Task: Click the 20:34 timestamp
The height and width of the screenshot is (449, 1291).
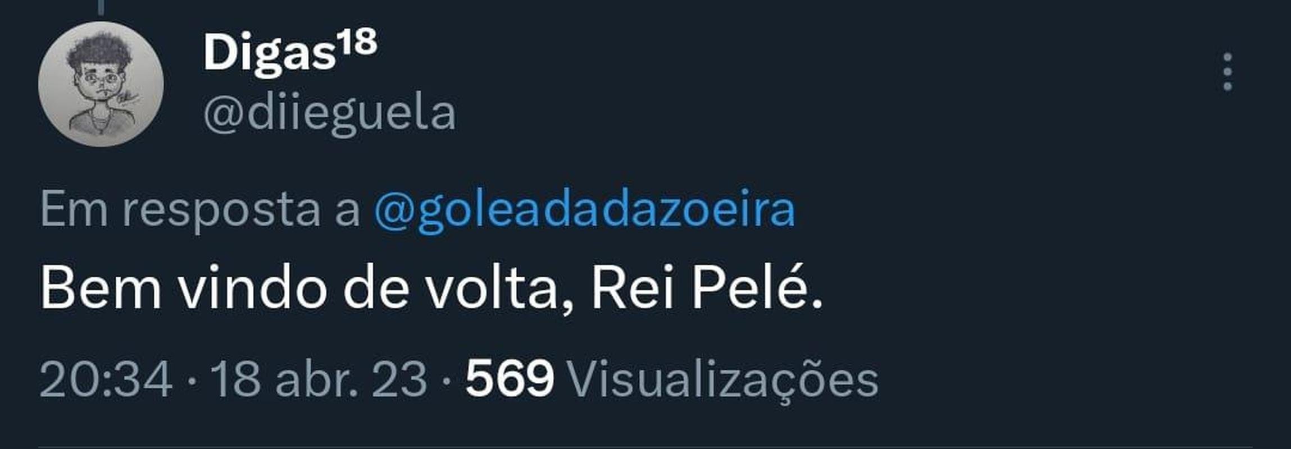Action: (x=106, y=380)
